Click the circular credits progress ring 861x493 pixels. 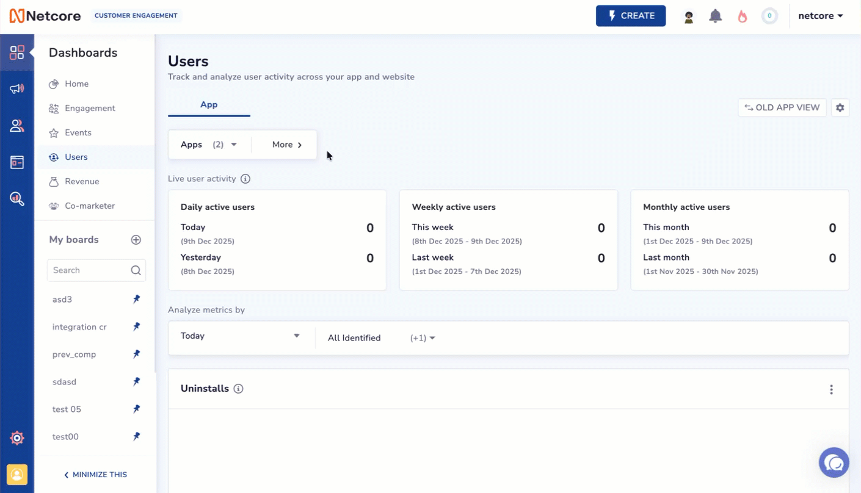[x=769, y=15]
